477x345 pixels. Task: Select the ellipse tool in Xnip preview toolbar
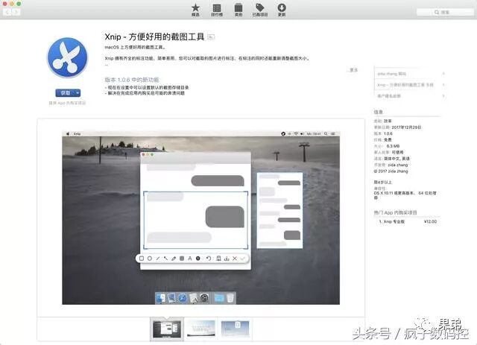[x=150, y=259]
